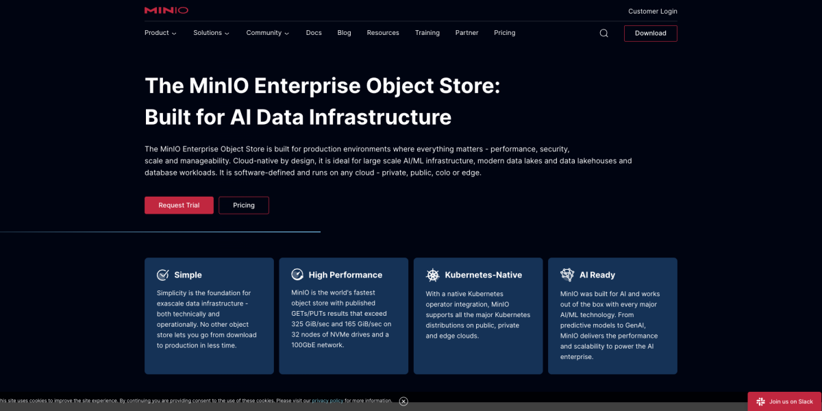Click the Request Trial button
Viewport: 822px width, 411px height.
pos(179,205)
